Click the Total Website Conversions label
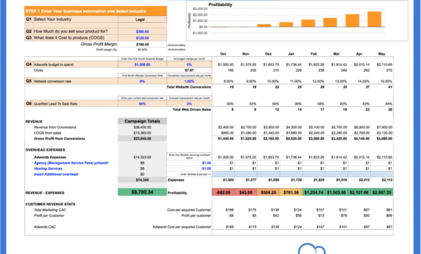Viewport: 421px width, 254px height. point(188,87)
